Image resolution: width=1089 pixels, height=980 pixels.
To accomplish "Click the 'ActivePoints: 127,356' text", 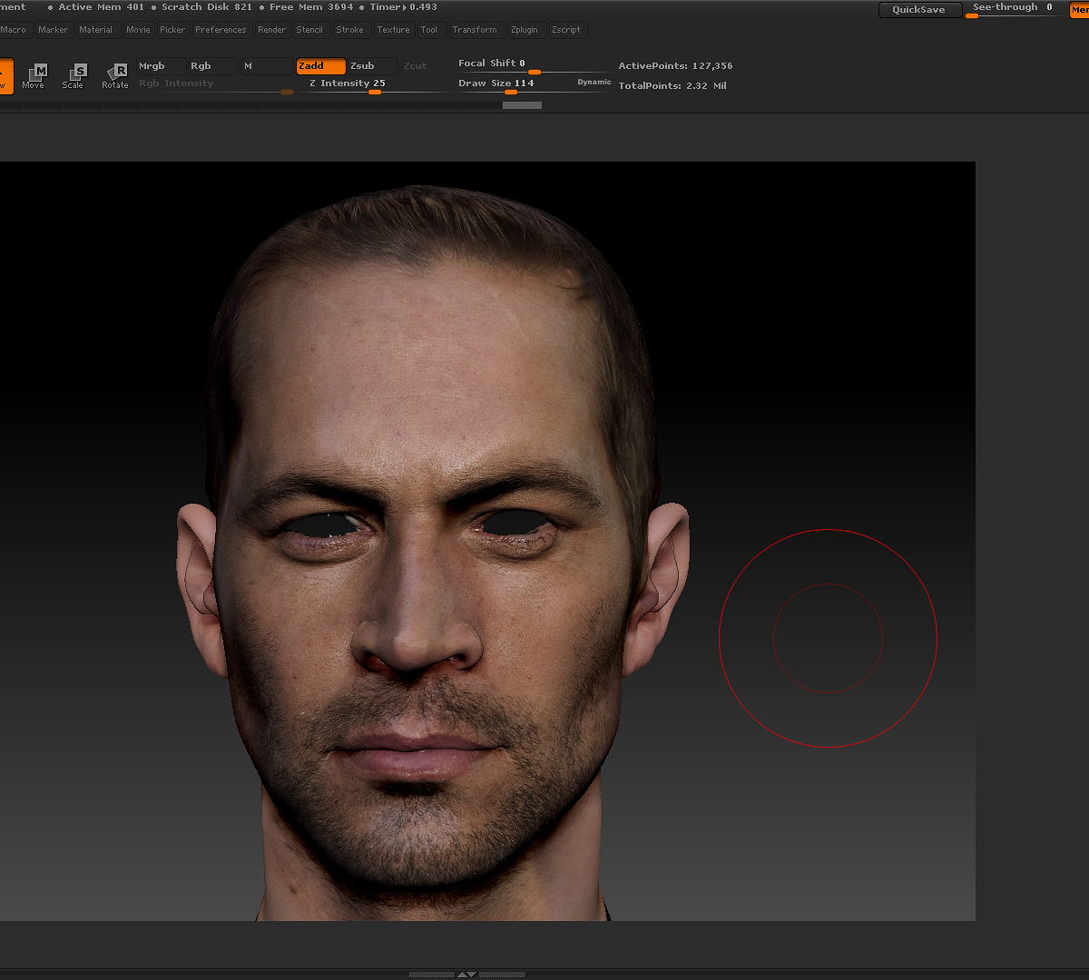I will click(675, 66).
